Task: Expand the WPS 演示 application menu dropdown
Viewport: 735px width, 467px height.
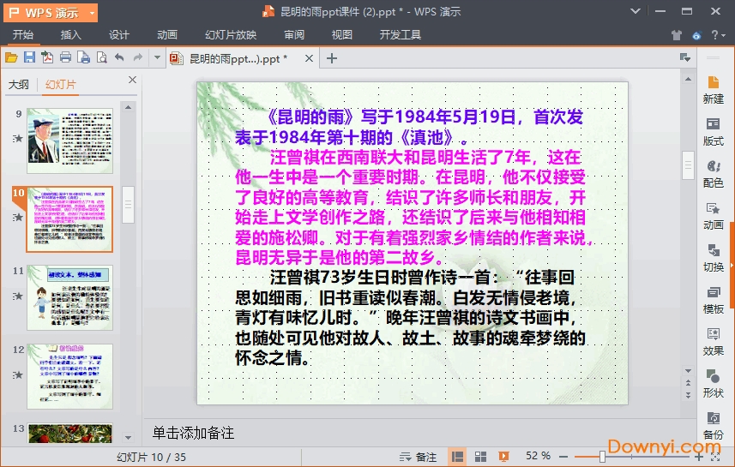Action: (90, 12)
